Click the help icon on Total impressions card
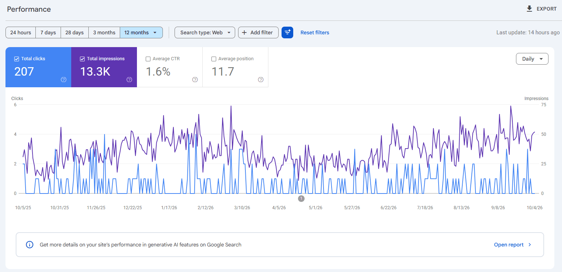This screenshot has width=562, height=272. (x=129, y=80)
